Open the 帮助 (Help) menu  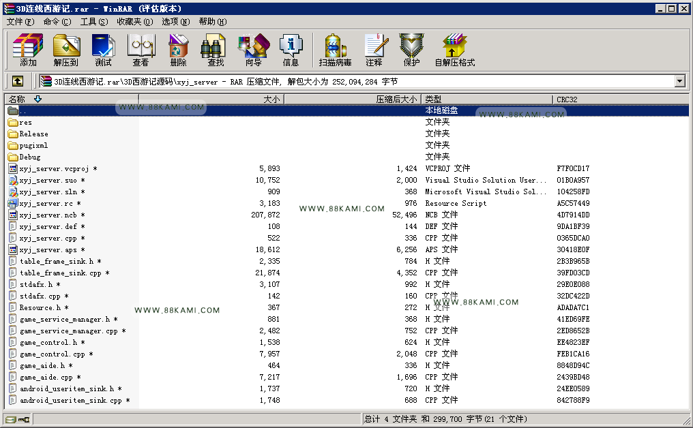pos(213,22)
